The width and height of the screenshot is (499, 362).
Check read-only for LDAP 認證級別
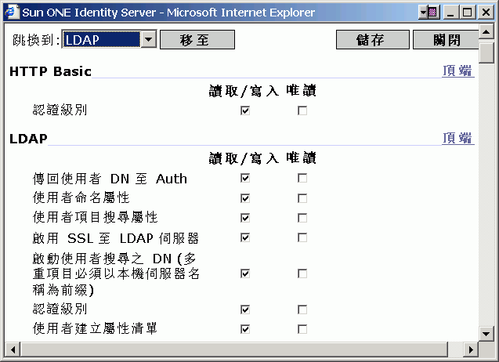coord(302,310)
